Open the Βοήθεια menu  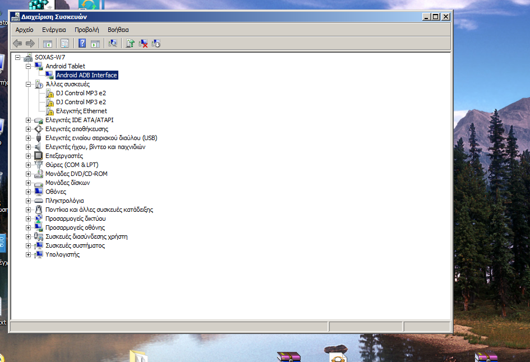tap(118, 30)
